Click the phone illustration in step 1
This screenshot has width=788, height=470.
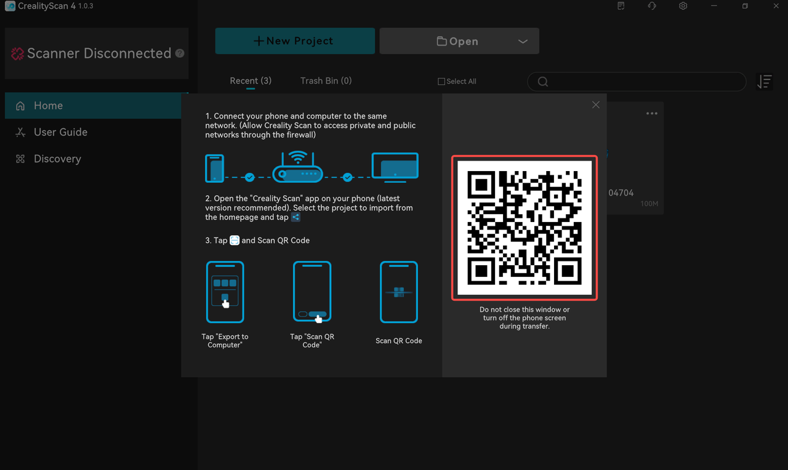click(x=214, y=168)
